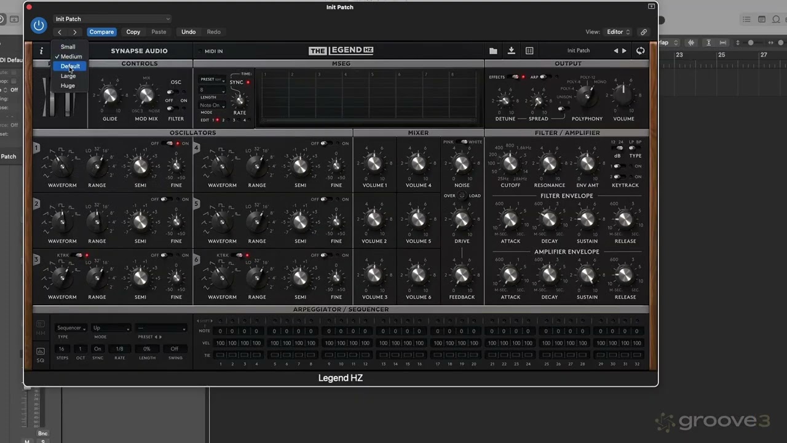Viewport: 787px width, 443px height.
Task: Click the plugin window expand icon
Action: point(651,7)
